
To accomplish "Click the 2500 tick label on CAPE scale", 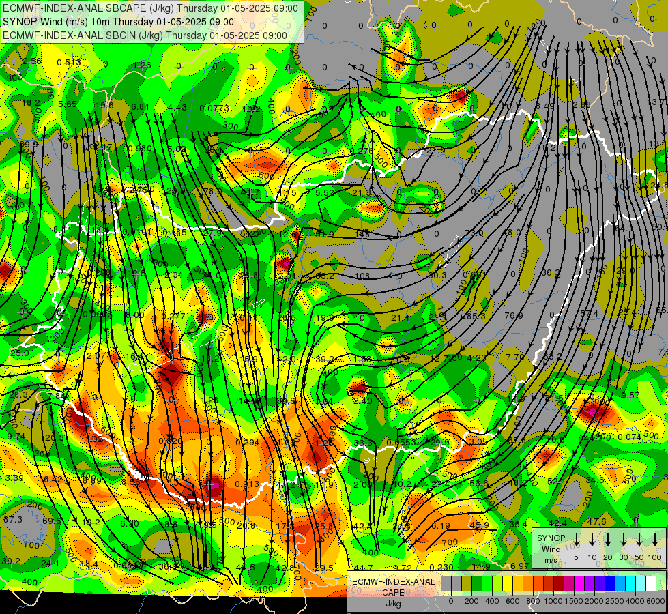I will [x=614, y=601].
